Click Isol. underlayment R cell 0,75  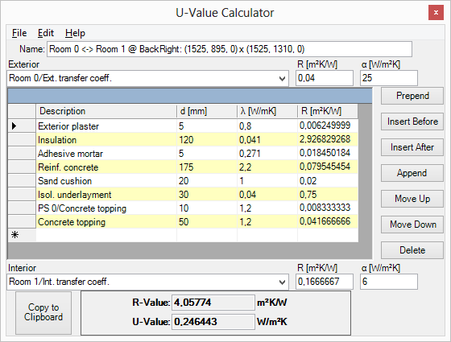coord(328,195)
